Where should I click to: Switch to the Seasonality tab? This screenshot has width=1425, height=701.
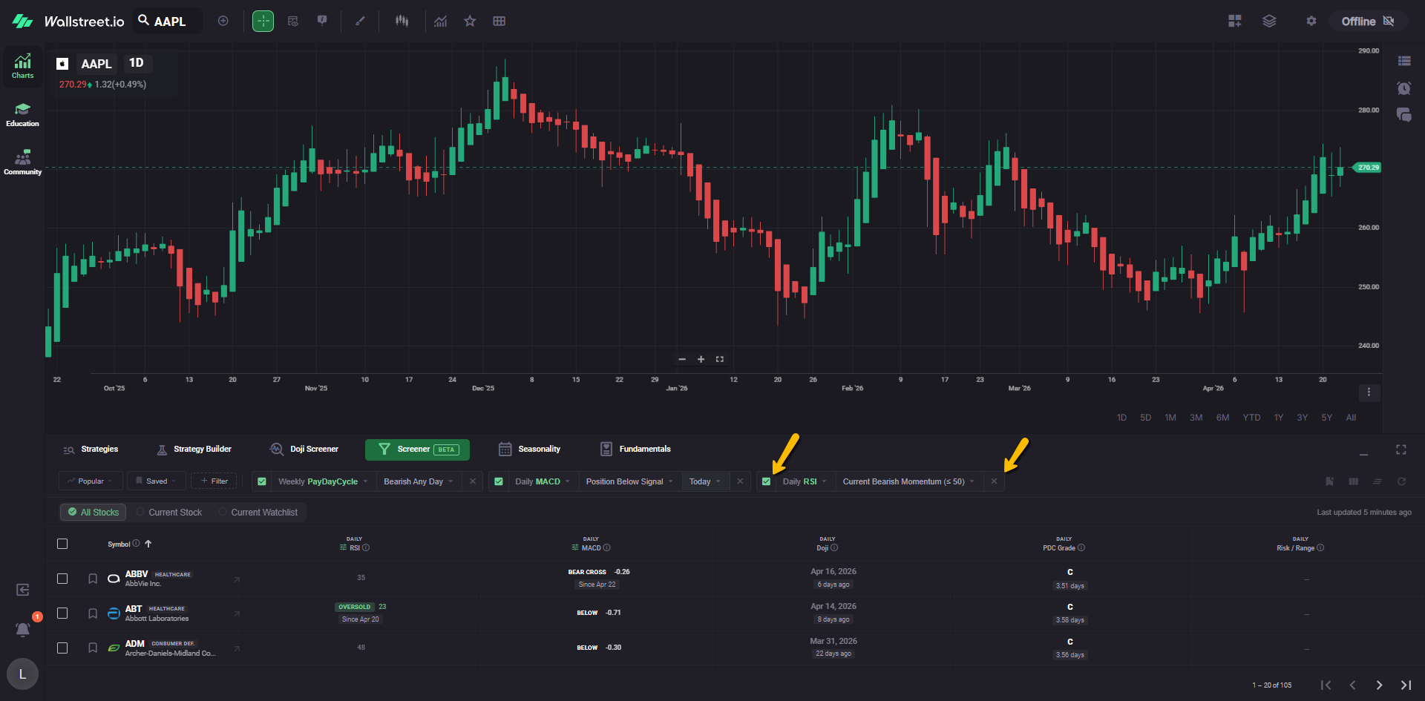530,450
